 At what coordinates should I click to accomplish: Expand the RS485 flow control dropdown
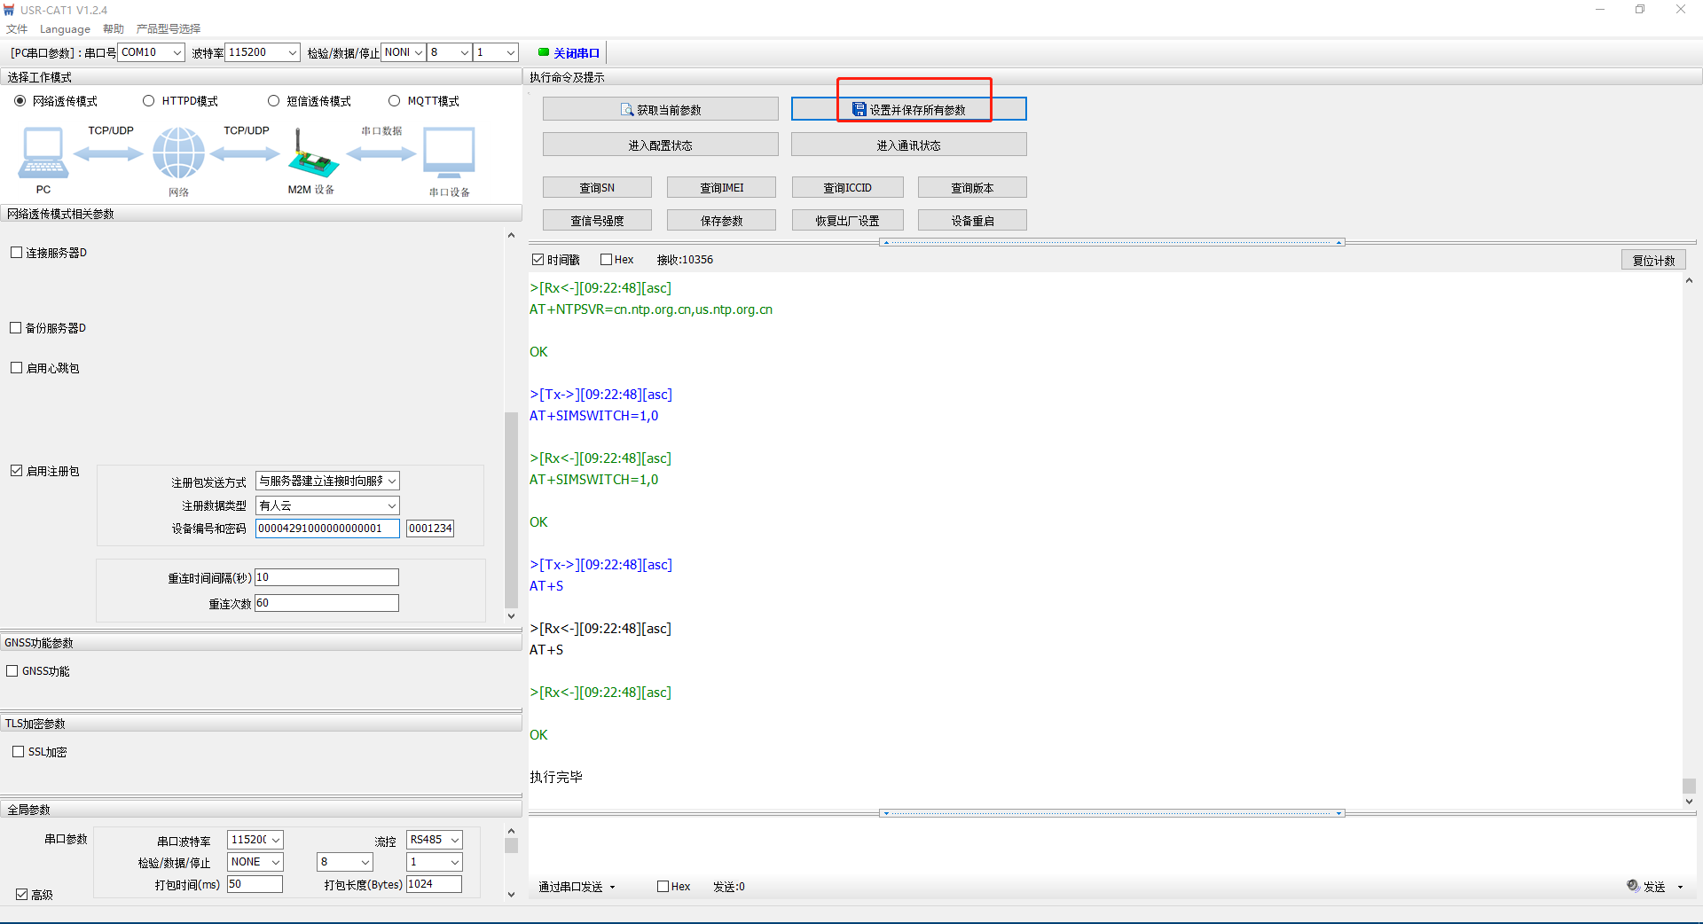pyautogui.click(x=435, y=840)
